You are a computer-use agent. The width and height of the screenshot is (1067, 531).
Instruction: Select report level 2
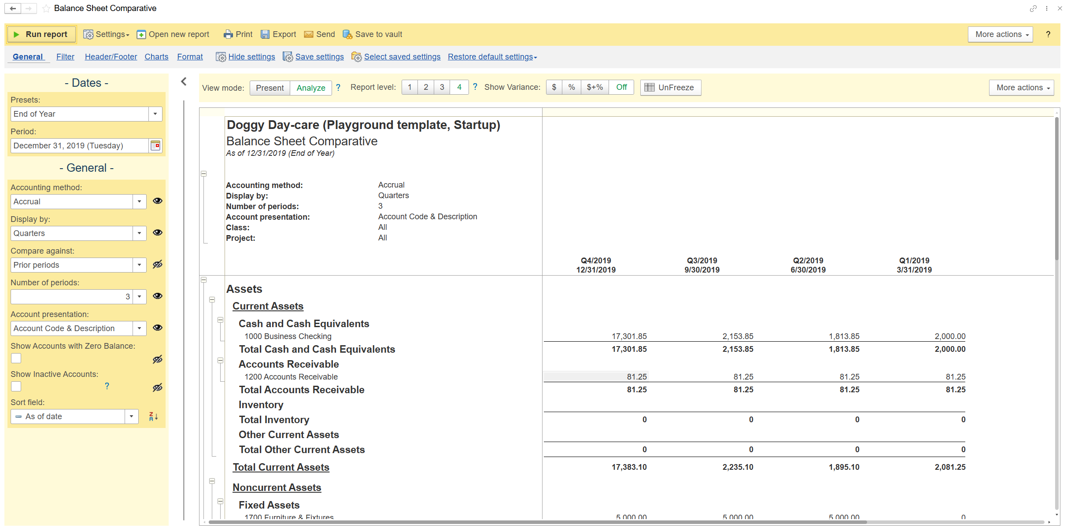[425, 87]
